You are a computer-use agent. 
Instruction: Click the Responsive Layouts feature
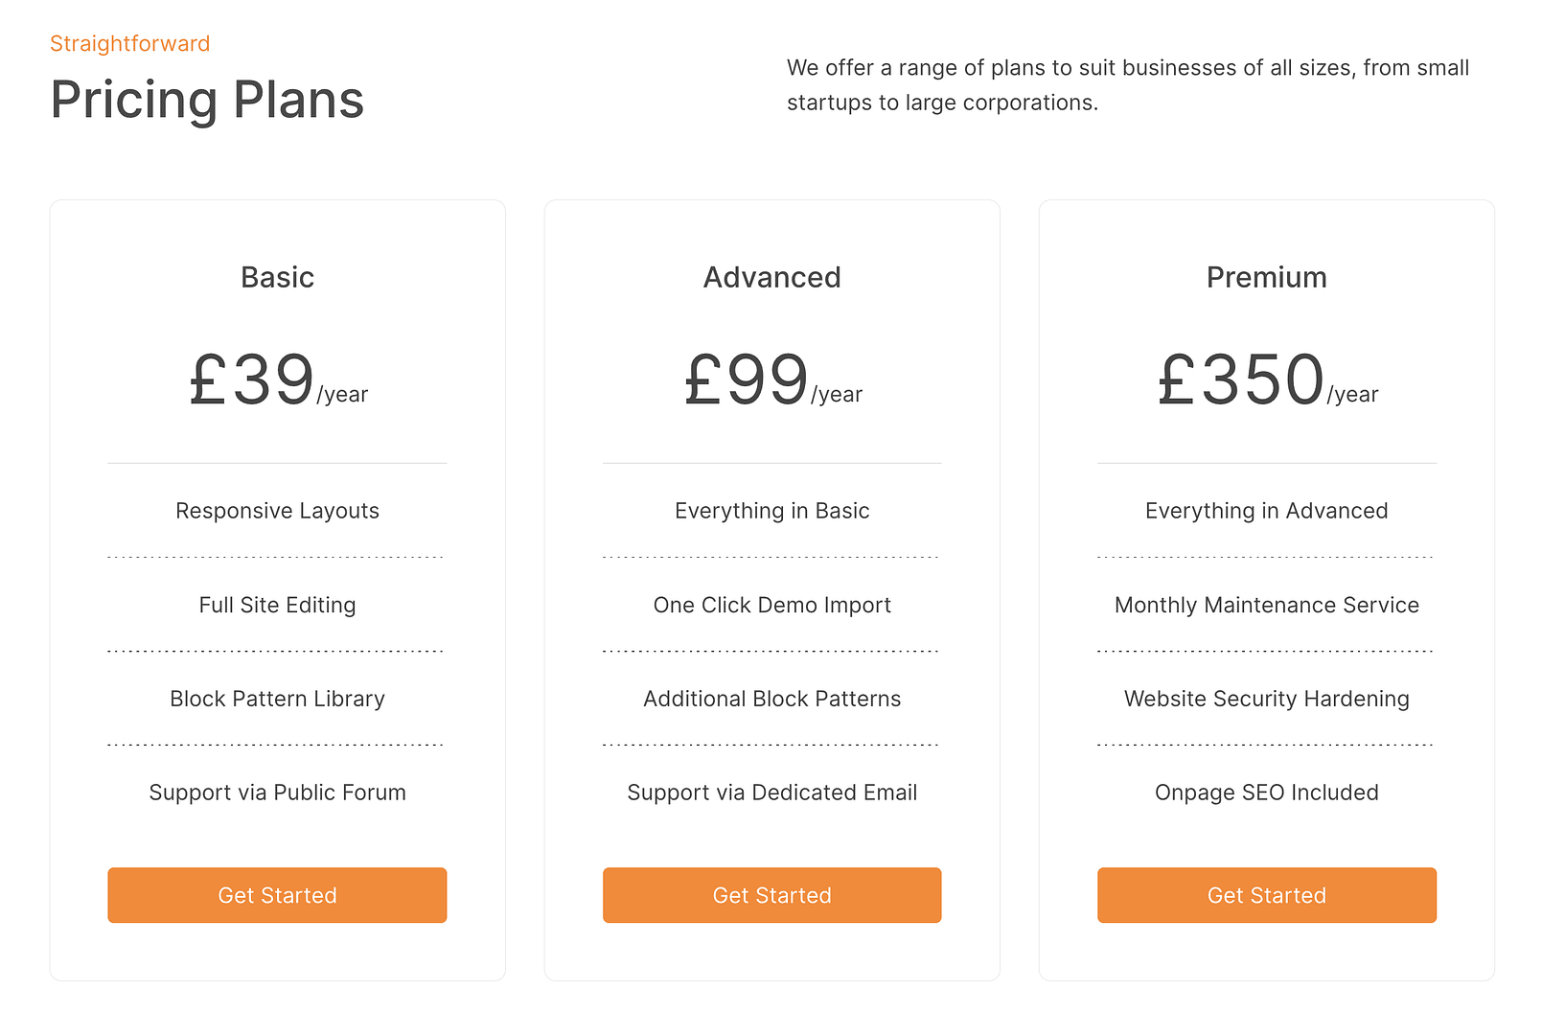click(277, 511)
